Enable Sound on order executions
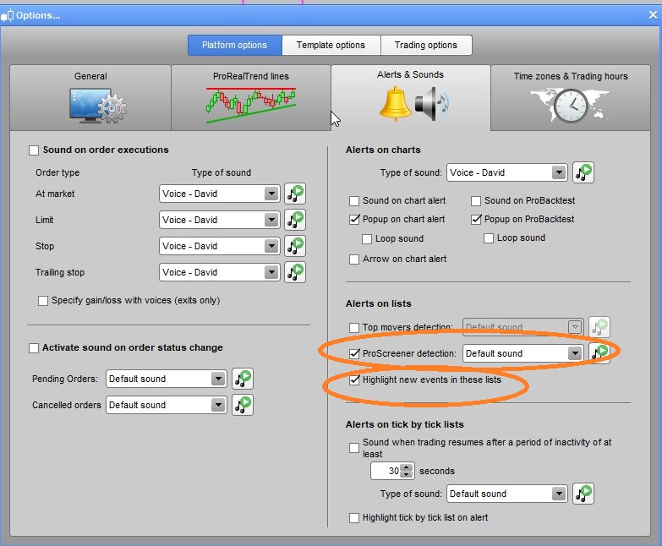662x546 pixels. [34, 150]
